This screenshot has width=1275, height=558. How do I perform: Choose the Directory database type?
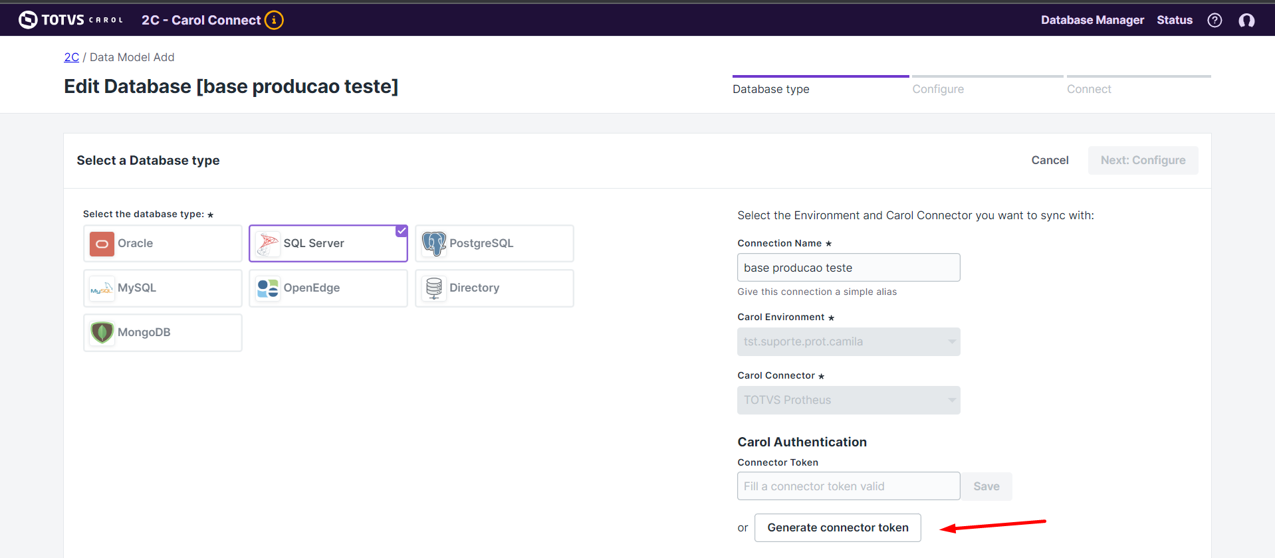point(494,288)
